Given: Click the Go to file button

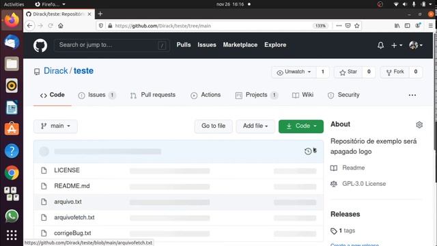Looking at the screenshot, I should pyautogui.click(x=213, y=126).
